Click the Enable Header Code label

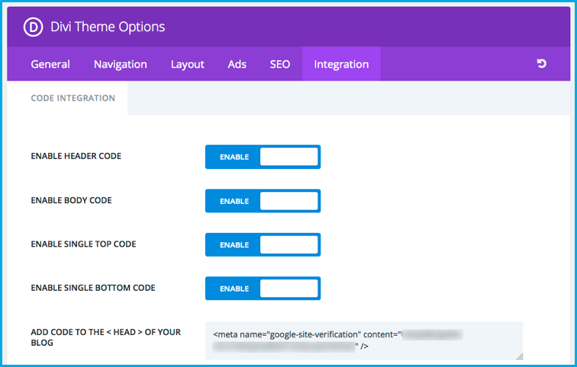pos(76,156)
